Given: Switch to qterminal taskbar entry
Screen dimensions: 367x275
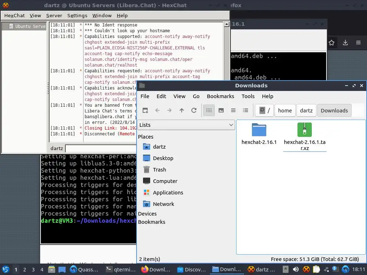Looking at the screenshot, I should tap(120, 270).
